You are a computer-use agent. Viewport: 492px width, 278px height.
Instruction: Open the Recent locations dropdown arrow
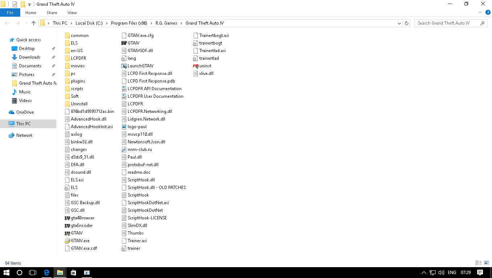[26, 23]
